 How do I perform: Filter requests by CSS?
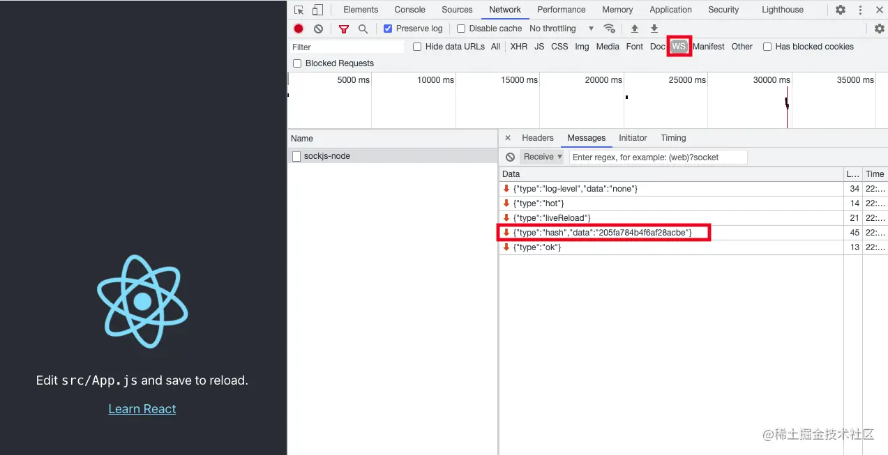click(x=559, y=47)
